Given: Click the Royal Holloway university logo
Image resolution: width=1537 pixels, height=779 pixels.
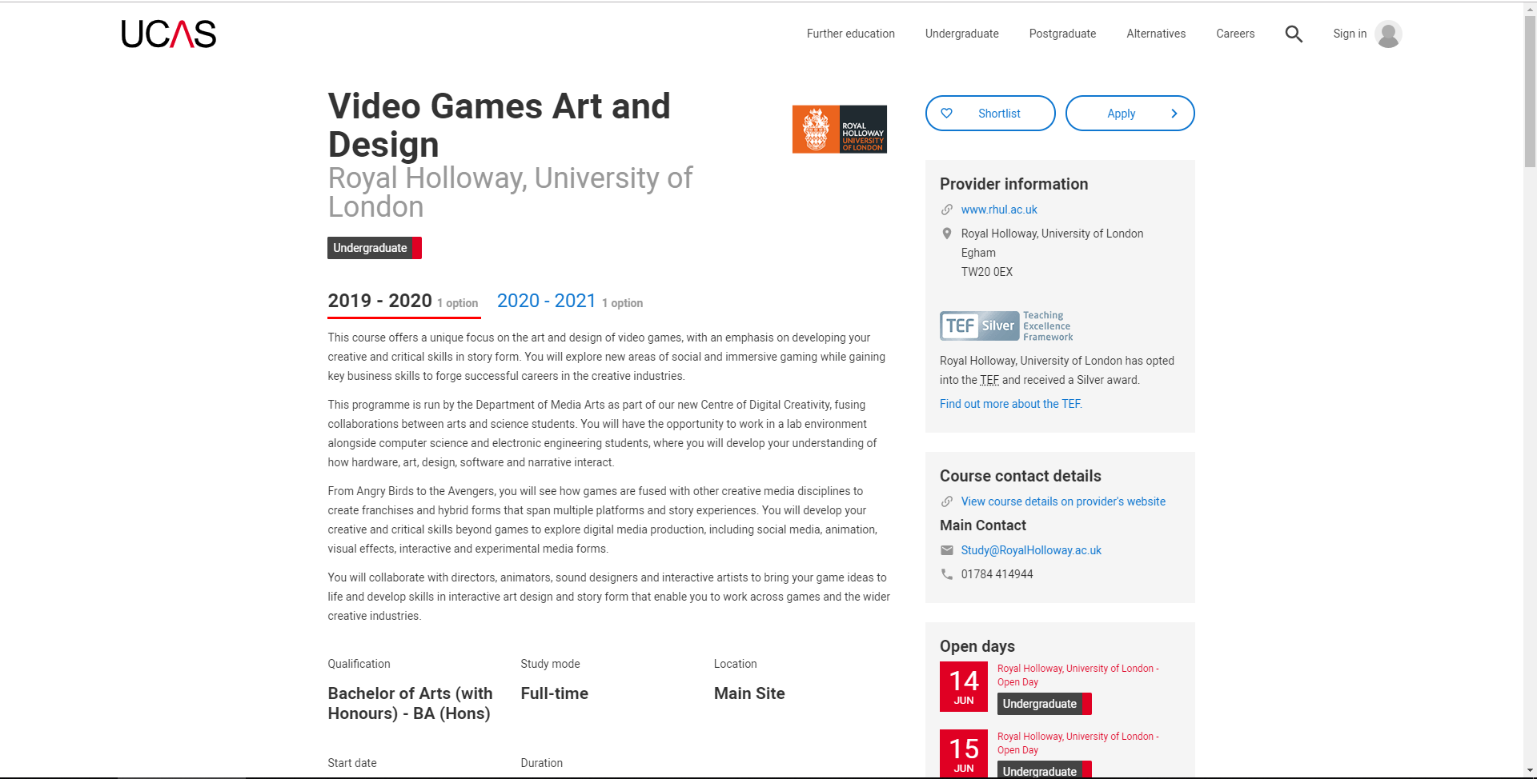Looking at the screenshot, I should click(839, 129).
